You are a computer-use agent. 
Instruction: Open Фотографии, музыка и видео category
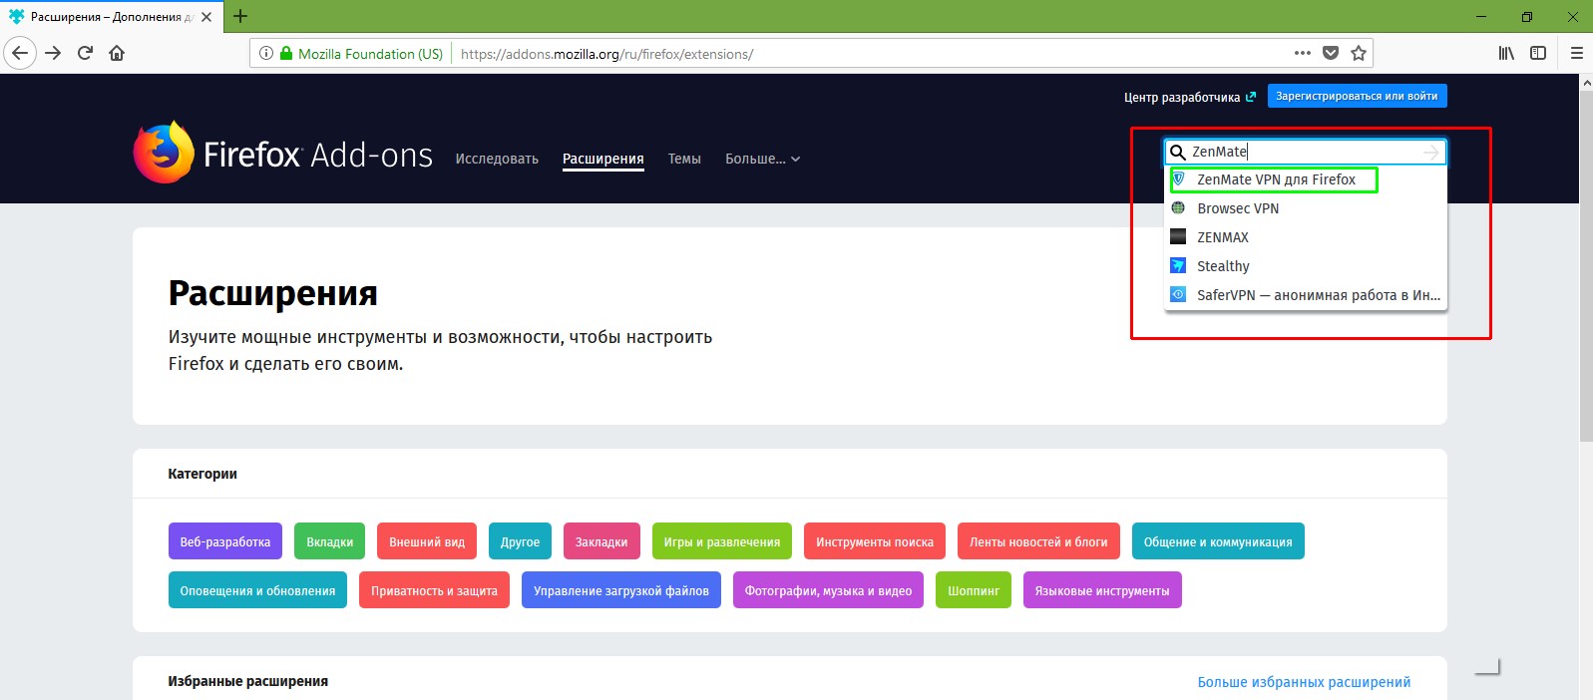coord(828,590)
